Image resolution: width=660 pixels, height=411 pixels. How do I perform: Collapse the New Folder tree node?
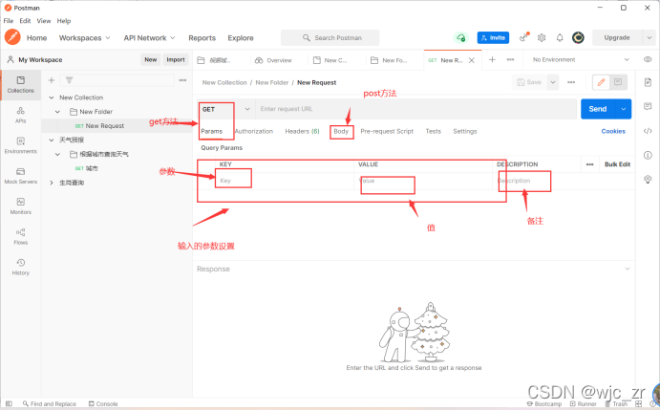(57, 112)
